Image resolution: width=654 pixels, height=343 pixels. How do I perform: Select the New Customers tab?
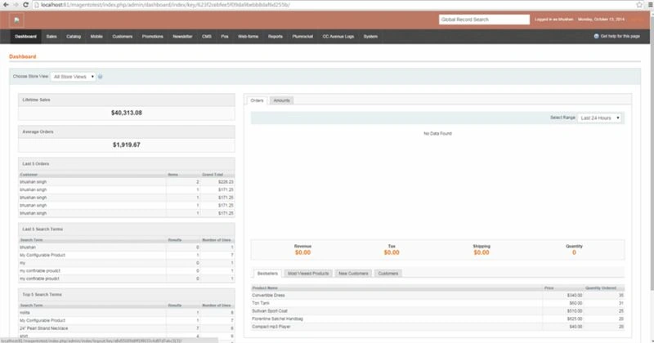pyautogui.click(x=353, y=274)
